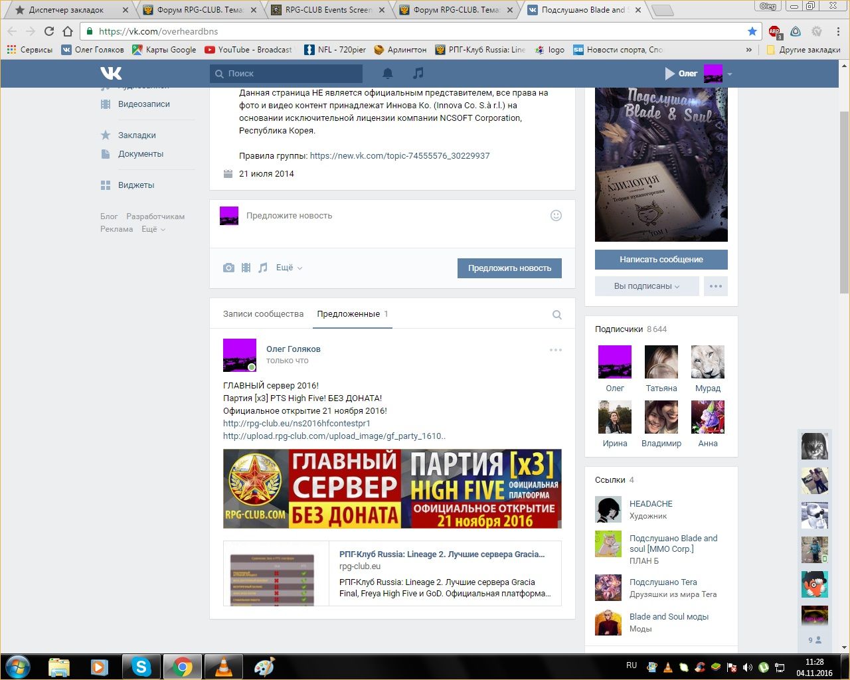Open group rules topic link
The height and width of the screenshot is (680, 850).
[400, 156]
